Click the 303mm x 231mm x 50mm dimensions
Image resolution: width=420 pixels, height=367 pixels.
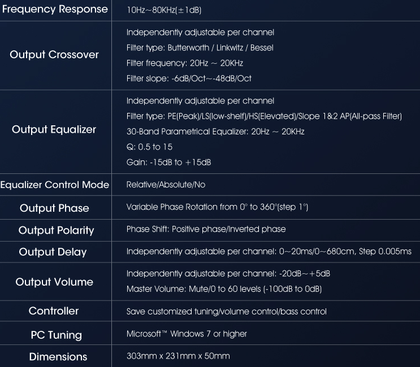point(178,356)
